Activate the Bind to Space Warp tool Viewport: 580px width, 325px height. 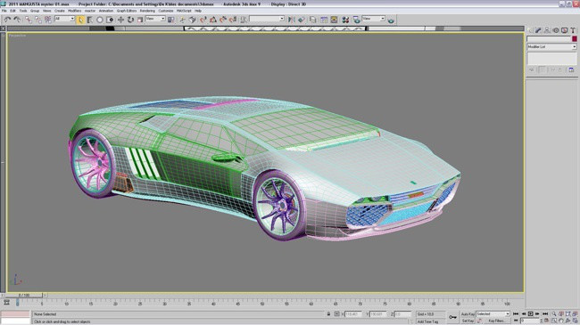click(48, 20)
